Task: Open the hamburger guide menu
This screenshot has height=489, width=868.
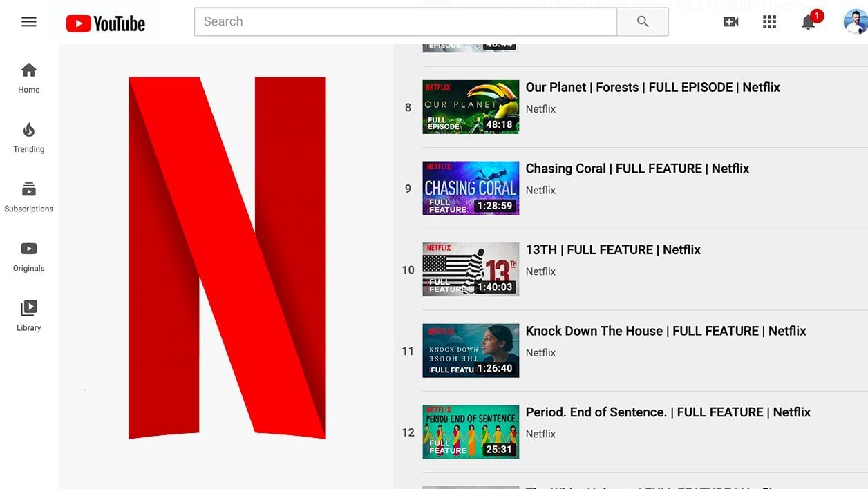Action: pyautogui.click(x=29, y=22)
